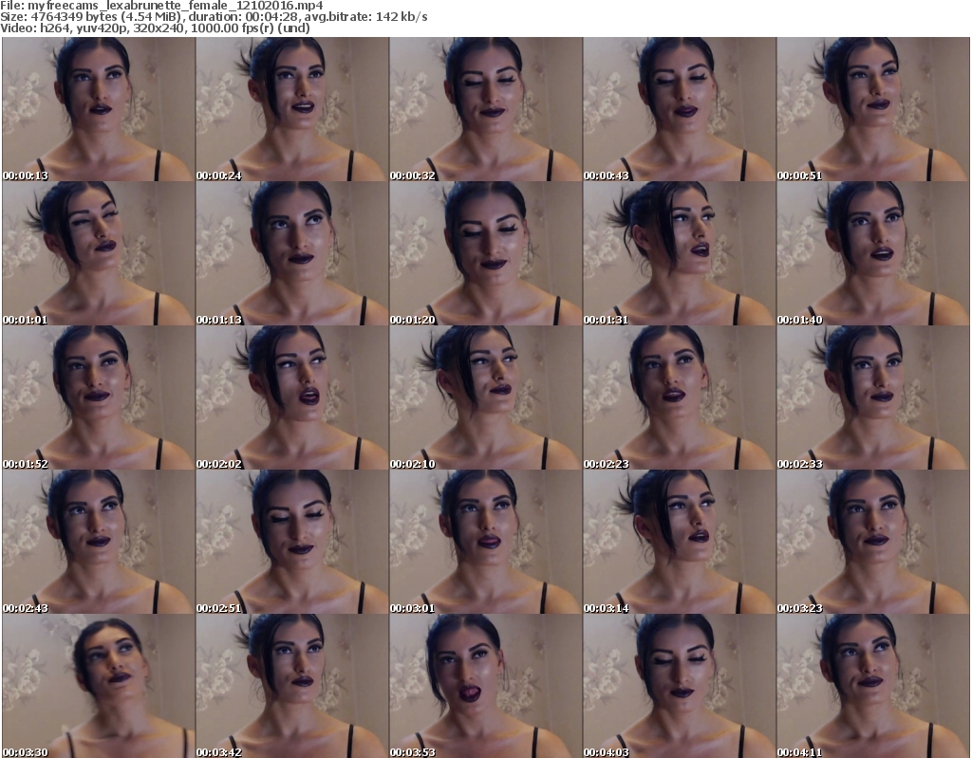Choose the thumbnail timestamped 00:02:23
This screenshot has height=758, width=972.
click(679, 397)
